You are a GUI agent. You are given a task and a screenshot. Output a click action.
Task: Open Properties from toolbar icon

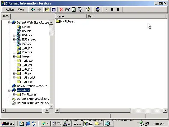[x=68, y=10]
